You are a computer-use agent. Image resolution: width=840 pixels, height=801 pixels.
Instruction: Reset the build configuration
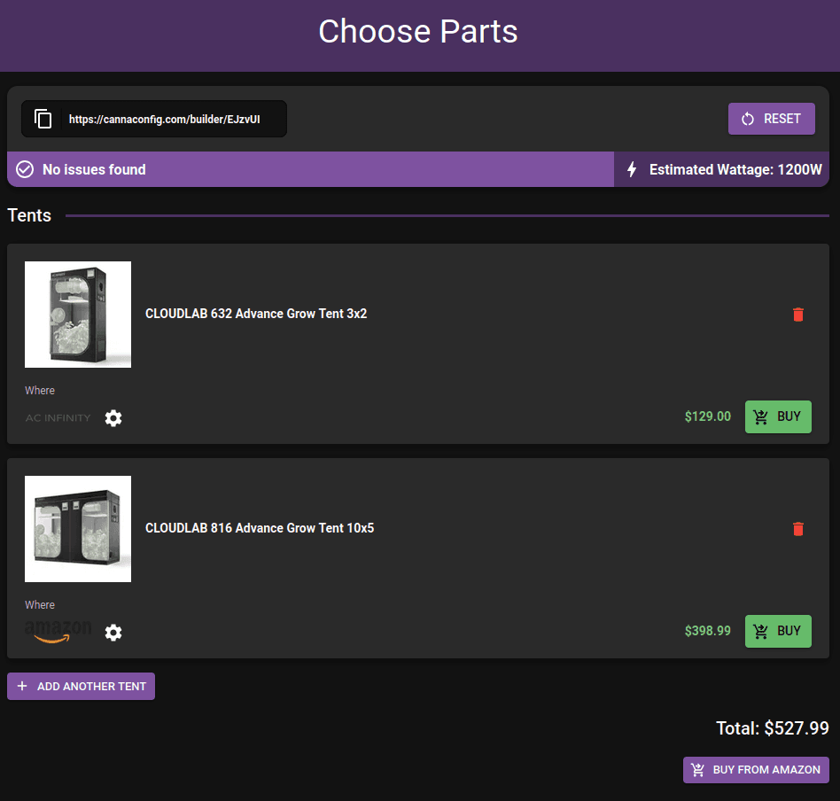[772, 119]
